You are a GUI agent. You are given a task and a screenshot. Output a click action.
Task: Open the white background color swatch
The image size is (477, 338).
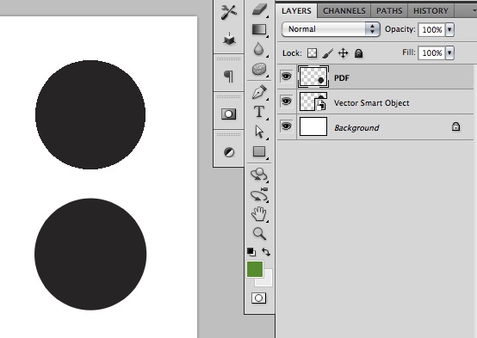(x=267, y=281)
